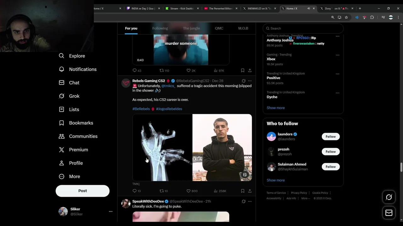
Task: Open the @tmkcs_ mention link
Action: [x=168, y=86]
